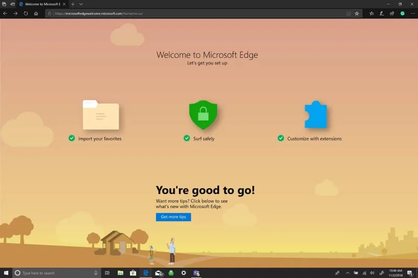Viewport: 418px width, 278px height.
Task: Add notes with the pen icon
Action: (381, 14)
